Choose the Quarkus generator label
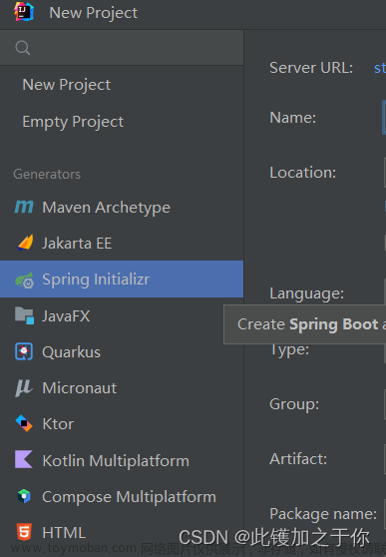Viewport: 386px width, 557px height. coord(72,352)
